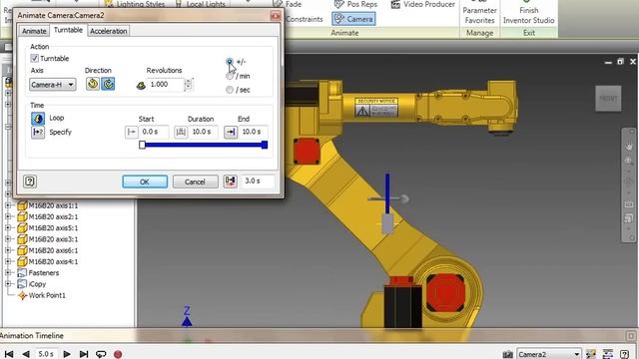Click right handle of time range slider
639x359 pixels.
coord(265,145)
